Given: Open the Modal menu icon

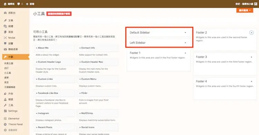Looking at the screenshot, I should (5, 38).
